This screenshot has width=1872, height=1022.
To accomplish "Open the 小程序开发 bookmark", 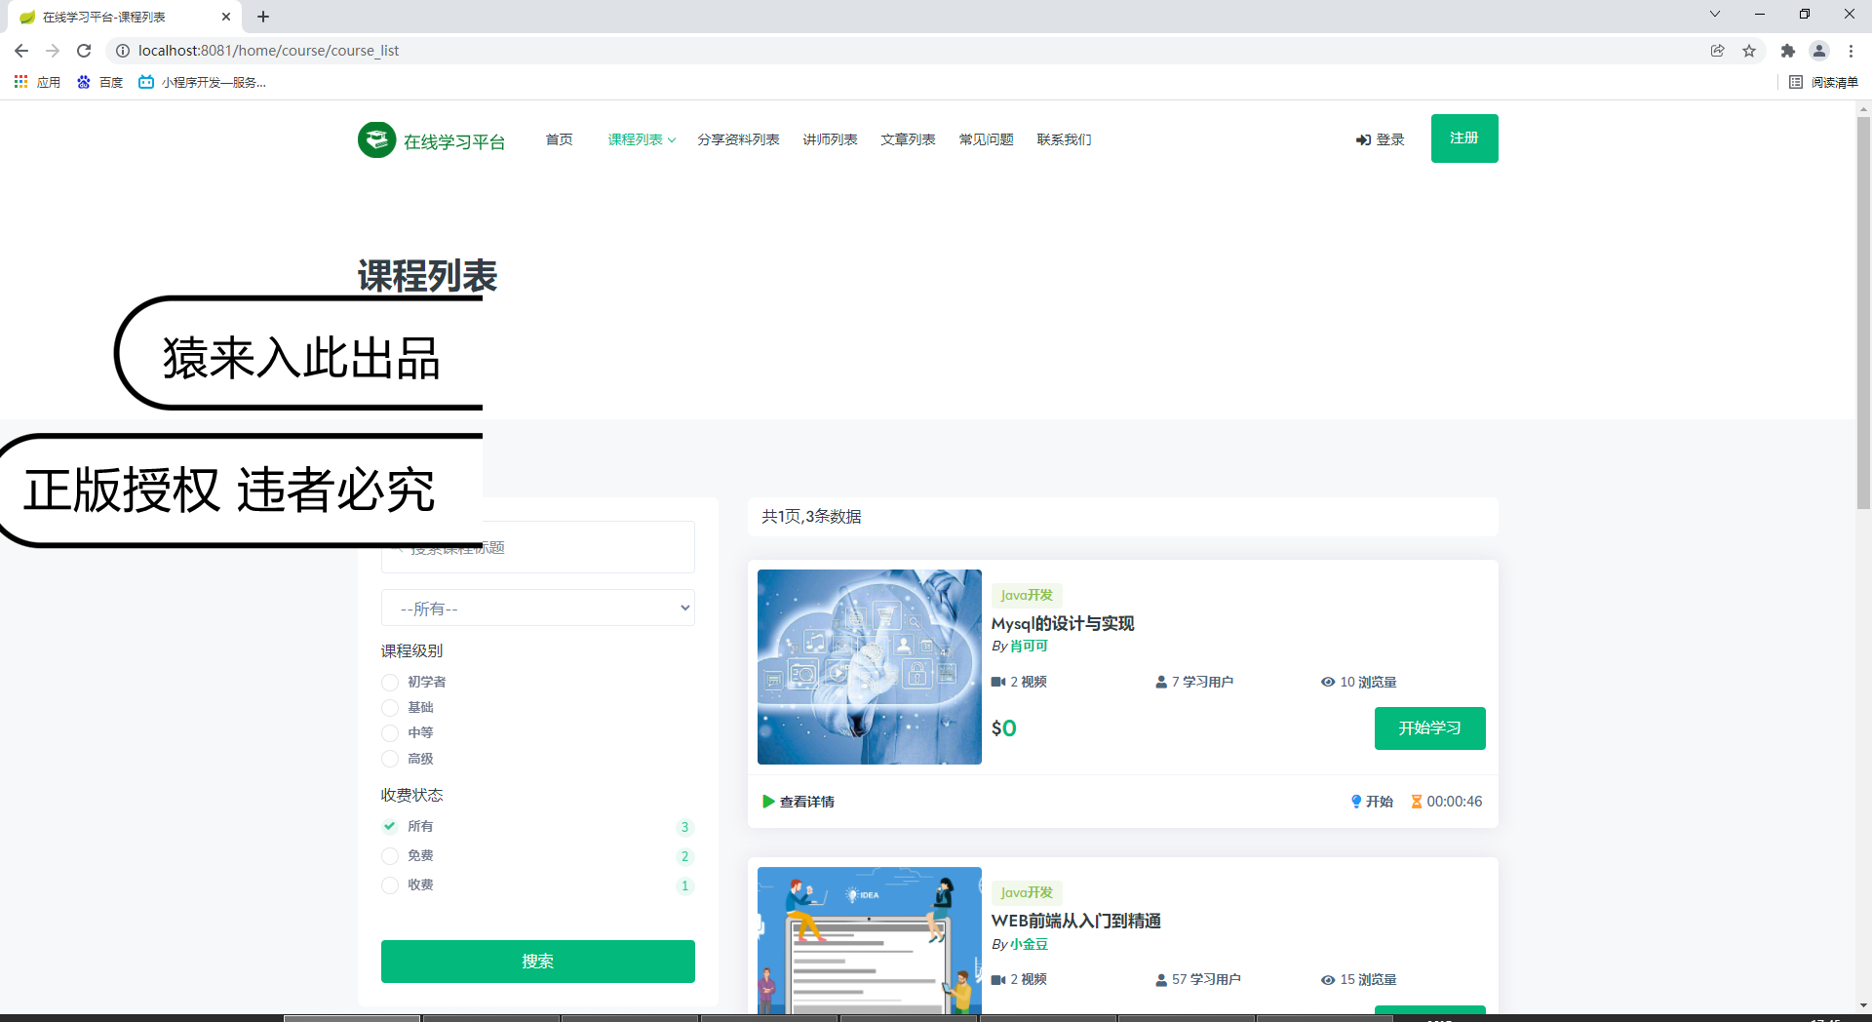I will [203, 82].
